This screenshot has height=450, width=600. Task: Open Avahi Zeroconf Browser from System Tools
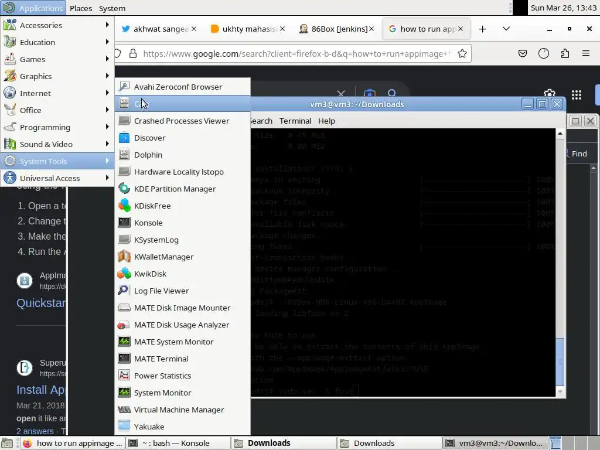pyautogui.click(x=183, y=87)
